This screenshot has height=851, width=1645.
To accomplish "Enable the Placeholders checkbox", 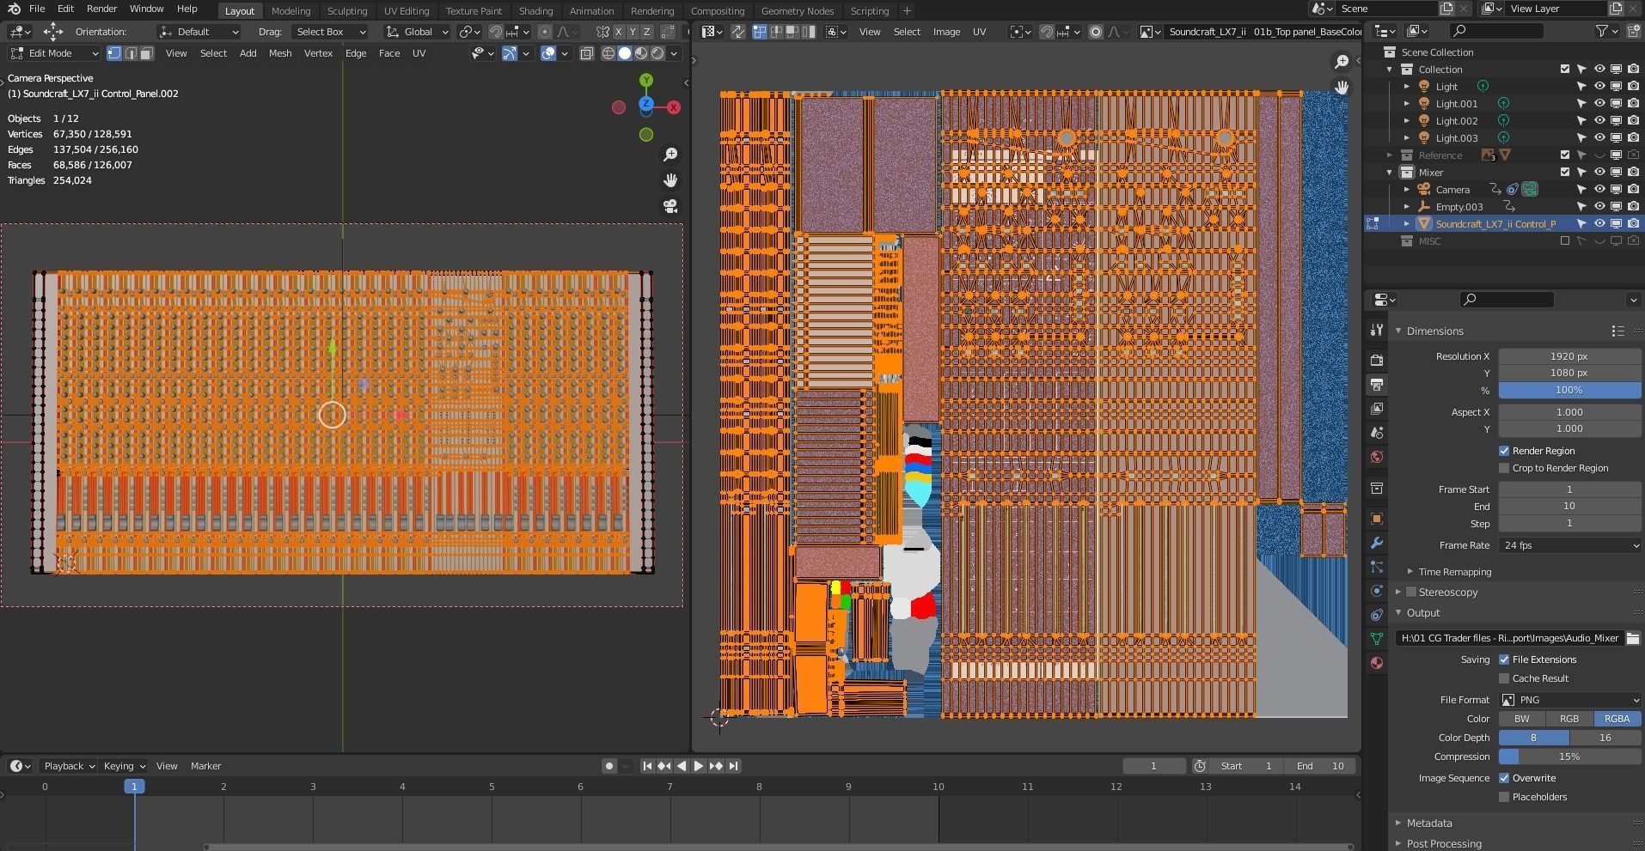I will (x=1504, y=797).
